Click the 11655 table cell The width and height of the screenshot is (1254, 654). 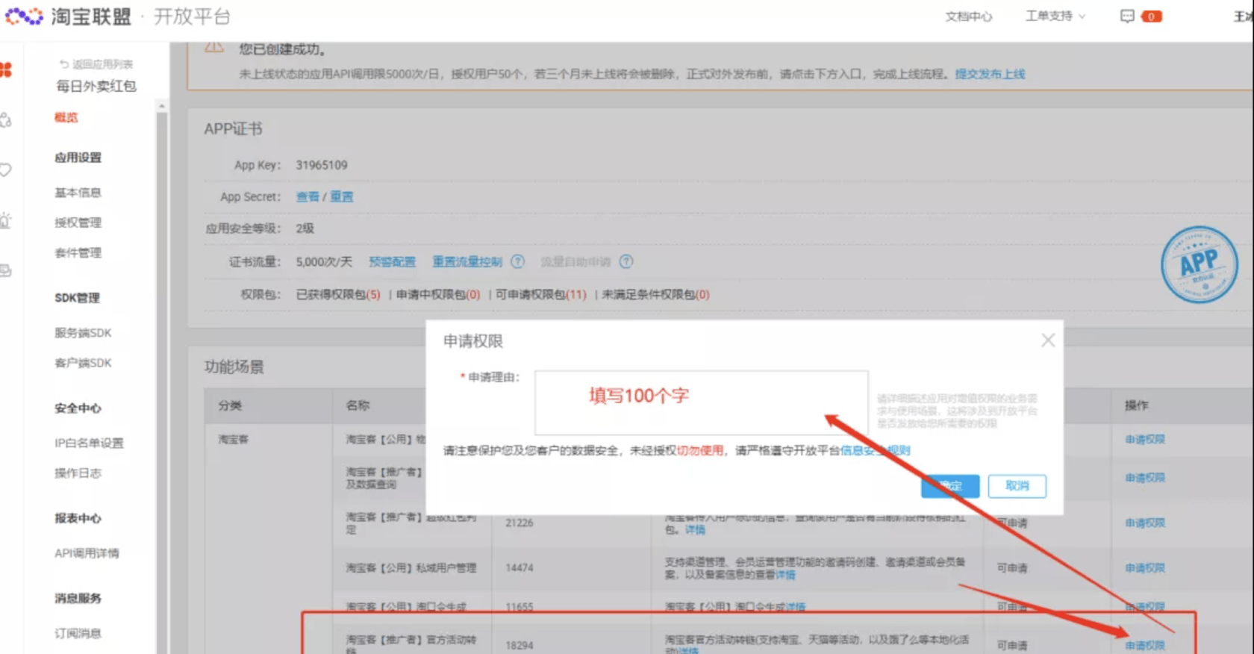click(x=520, y=607)
